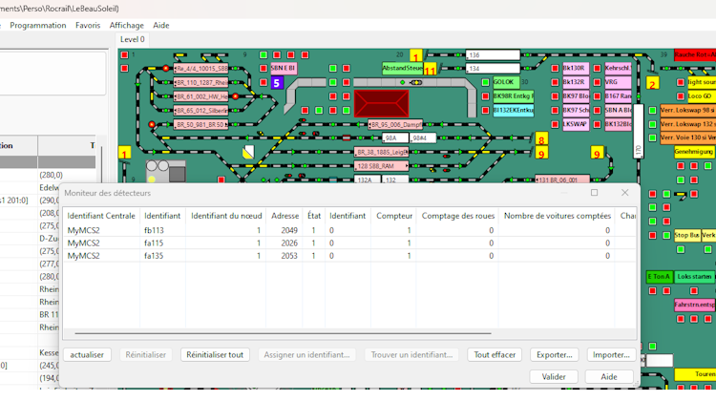
Task: Select the yellow number 2 marker
Action: point(653,83)
